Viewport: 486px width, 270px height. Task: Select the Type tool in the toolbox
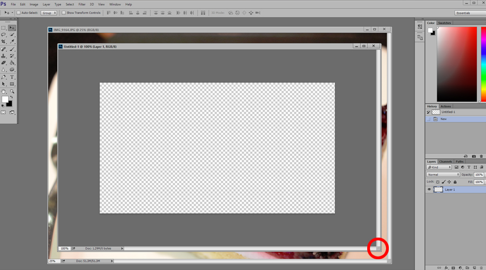pyautogui.click(x=12, y=77)
